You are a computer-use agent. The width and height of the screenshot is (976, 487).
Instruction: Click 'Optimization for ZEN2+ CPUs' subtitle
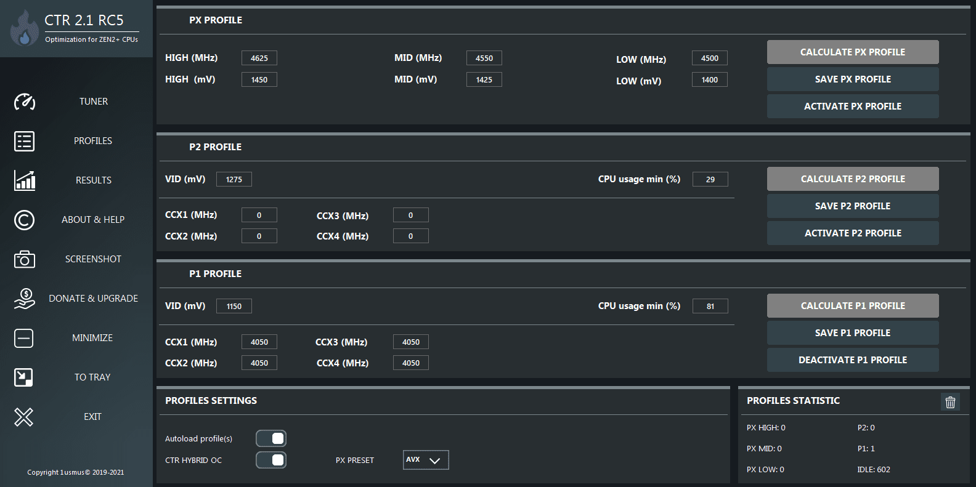pos(91,39)
